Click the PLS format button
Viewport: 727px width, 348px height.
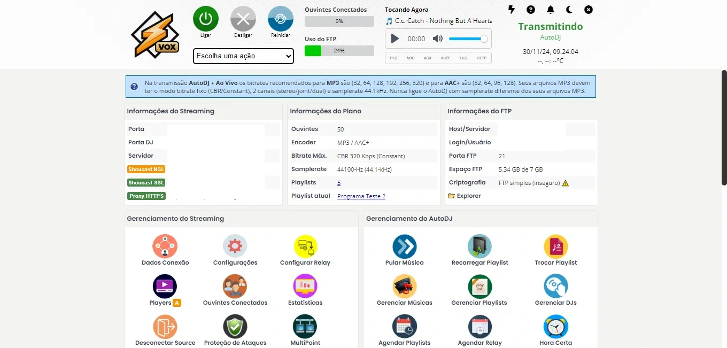tap(393, 58)
